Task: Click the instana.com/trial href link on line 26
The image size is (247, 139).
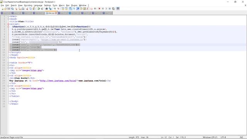Action: pos(58,81)
